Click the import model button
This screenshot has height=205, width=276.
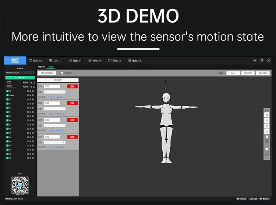coord(263,73)
